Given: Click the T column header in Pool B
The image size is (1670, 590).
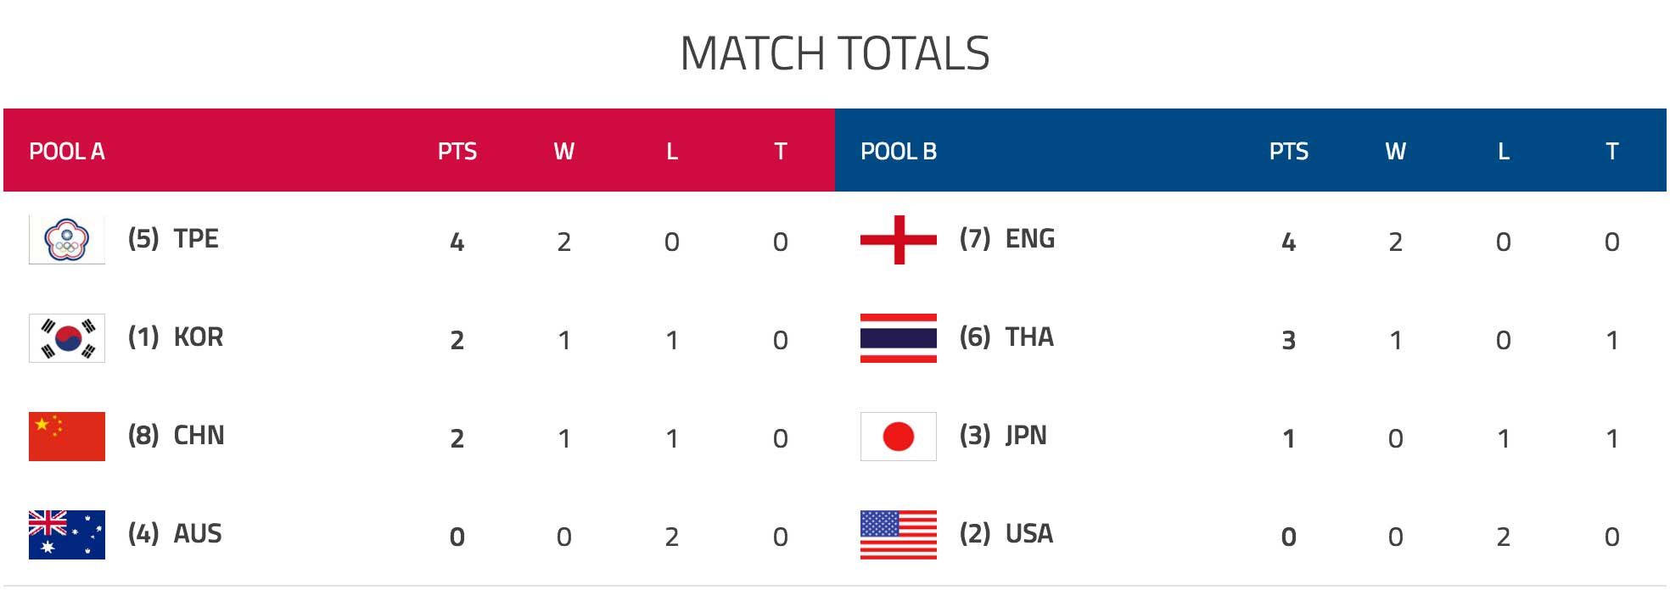Looking at the screenshot, I should pyautogui.click(x=1612, y=152).
